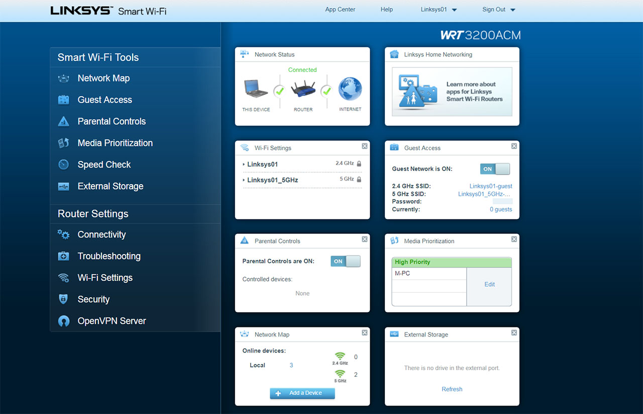Click the 0 guests link
The width and height of the screenshot is (643, 414).
tap(501, 209)
